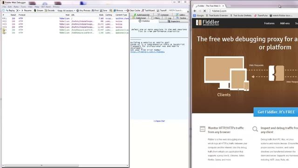Image resolution: width=298 pixels, height=168 pixels.
Task: Click the Clear Cache toolbar button
Action: pos(133,10)
